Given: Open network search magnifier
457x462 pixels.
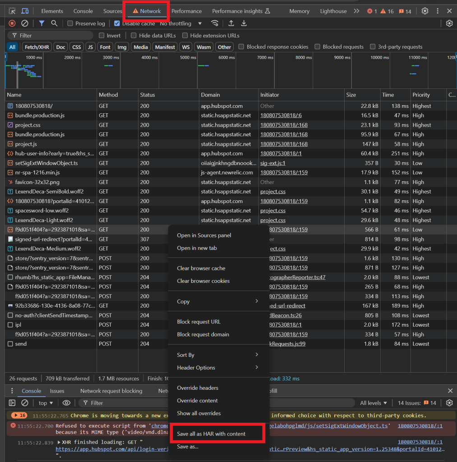Looking at the screenshot, I should pos(54,23).
